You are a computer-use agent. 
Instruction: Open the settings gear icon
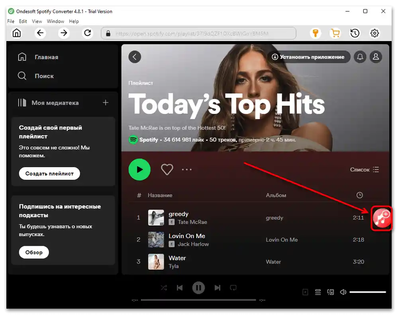[374, 33]
